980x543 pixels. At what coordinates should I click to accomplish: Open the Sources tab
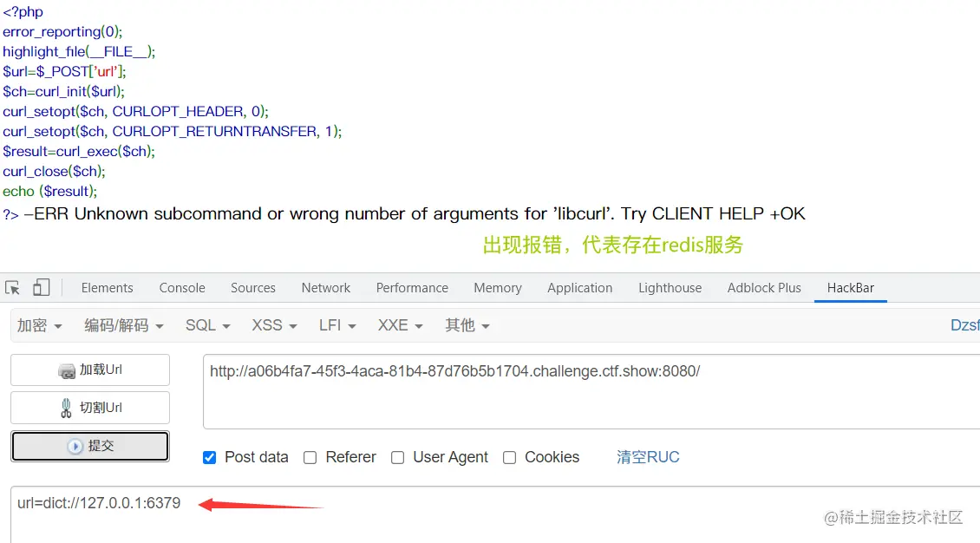tap(253, 288)
